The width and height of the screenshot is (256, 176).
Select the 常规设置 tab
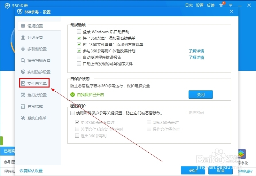click(39, 26)
